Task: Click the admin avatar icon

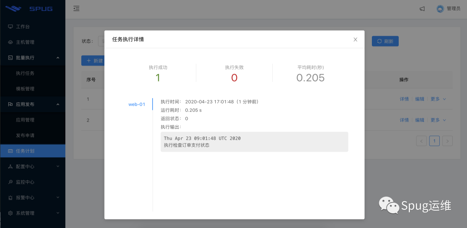Action: point(440,9)
